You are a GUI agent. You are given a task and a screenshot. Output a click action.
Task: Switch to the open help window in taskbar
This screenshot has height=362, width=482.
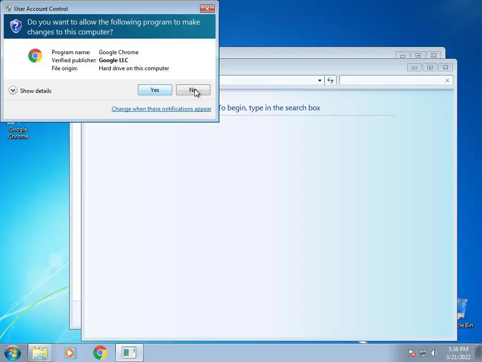(x=129, y=353)
